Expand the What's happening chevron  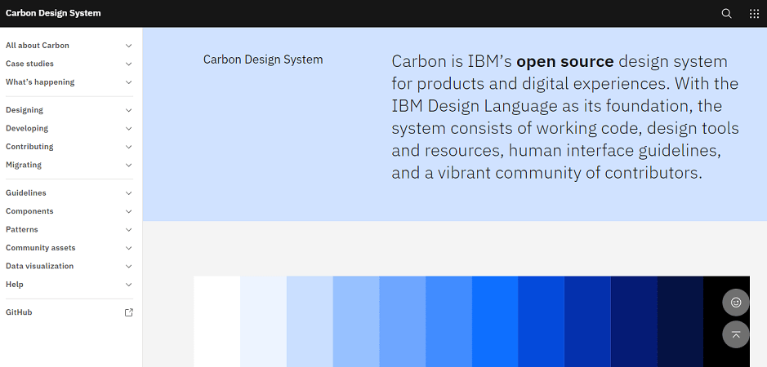tap(128, 82)
